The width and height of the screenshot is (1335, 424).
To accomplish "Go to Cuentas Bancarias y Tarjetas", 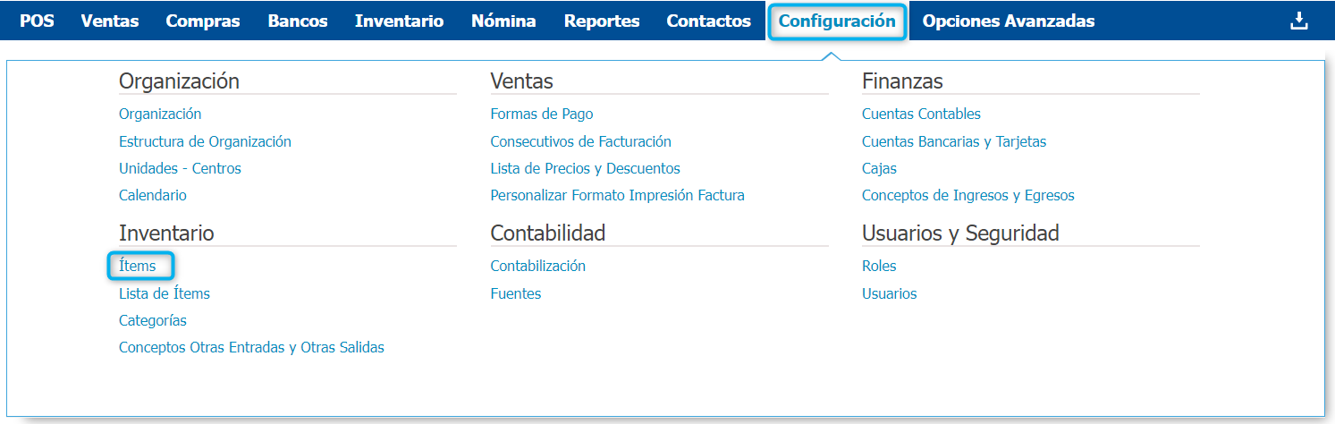I will [954, 141].
